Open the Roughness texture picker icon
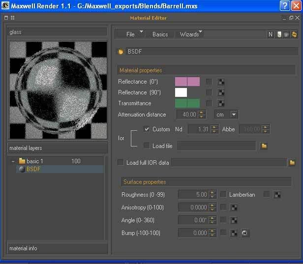303x264 pixels. [x=277, y=195]
